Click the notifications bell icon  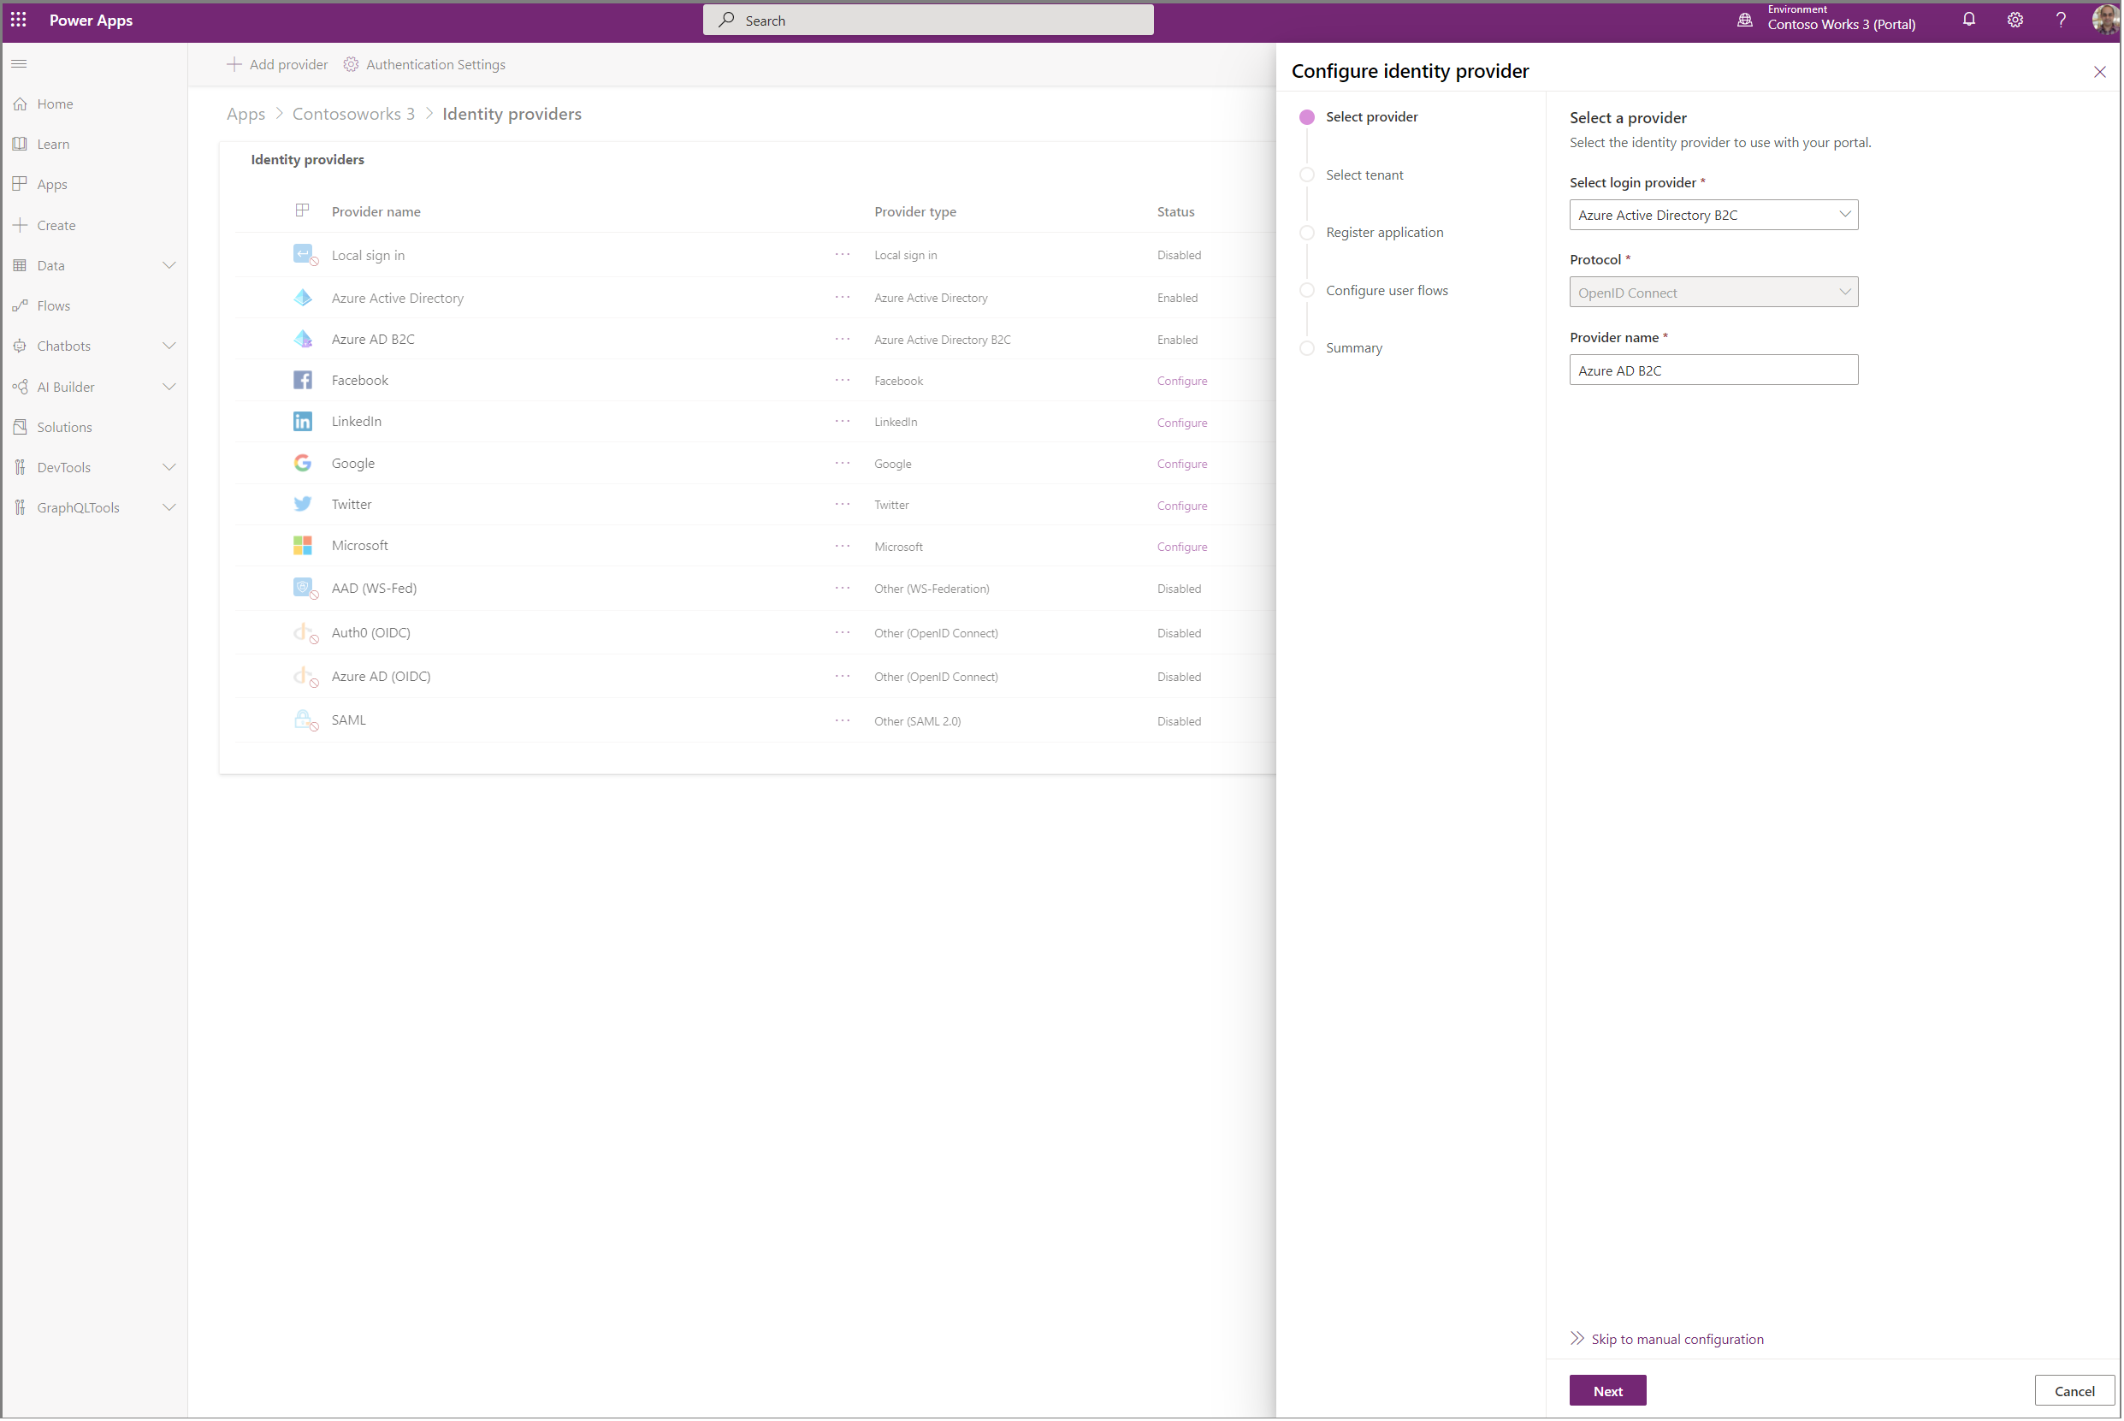1968,20
